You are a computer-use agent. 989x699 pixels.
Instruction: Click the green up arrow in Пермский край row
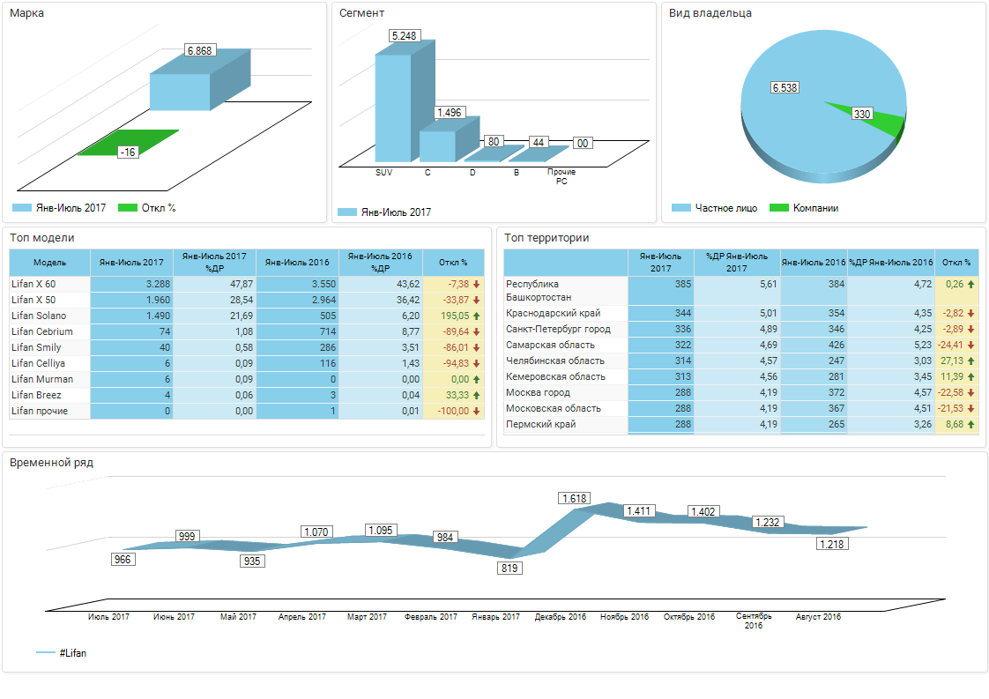971,425
